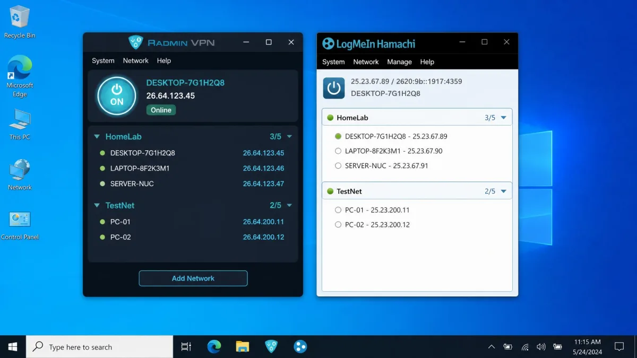The width and height of the screenshot is (637, 358).
Task: Select SERVER-NUC name in Radmin VPN
Action: (x=132, y=184)
